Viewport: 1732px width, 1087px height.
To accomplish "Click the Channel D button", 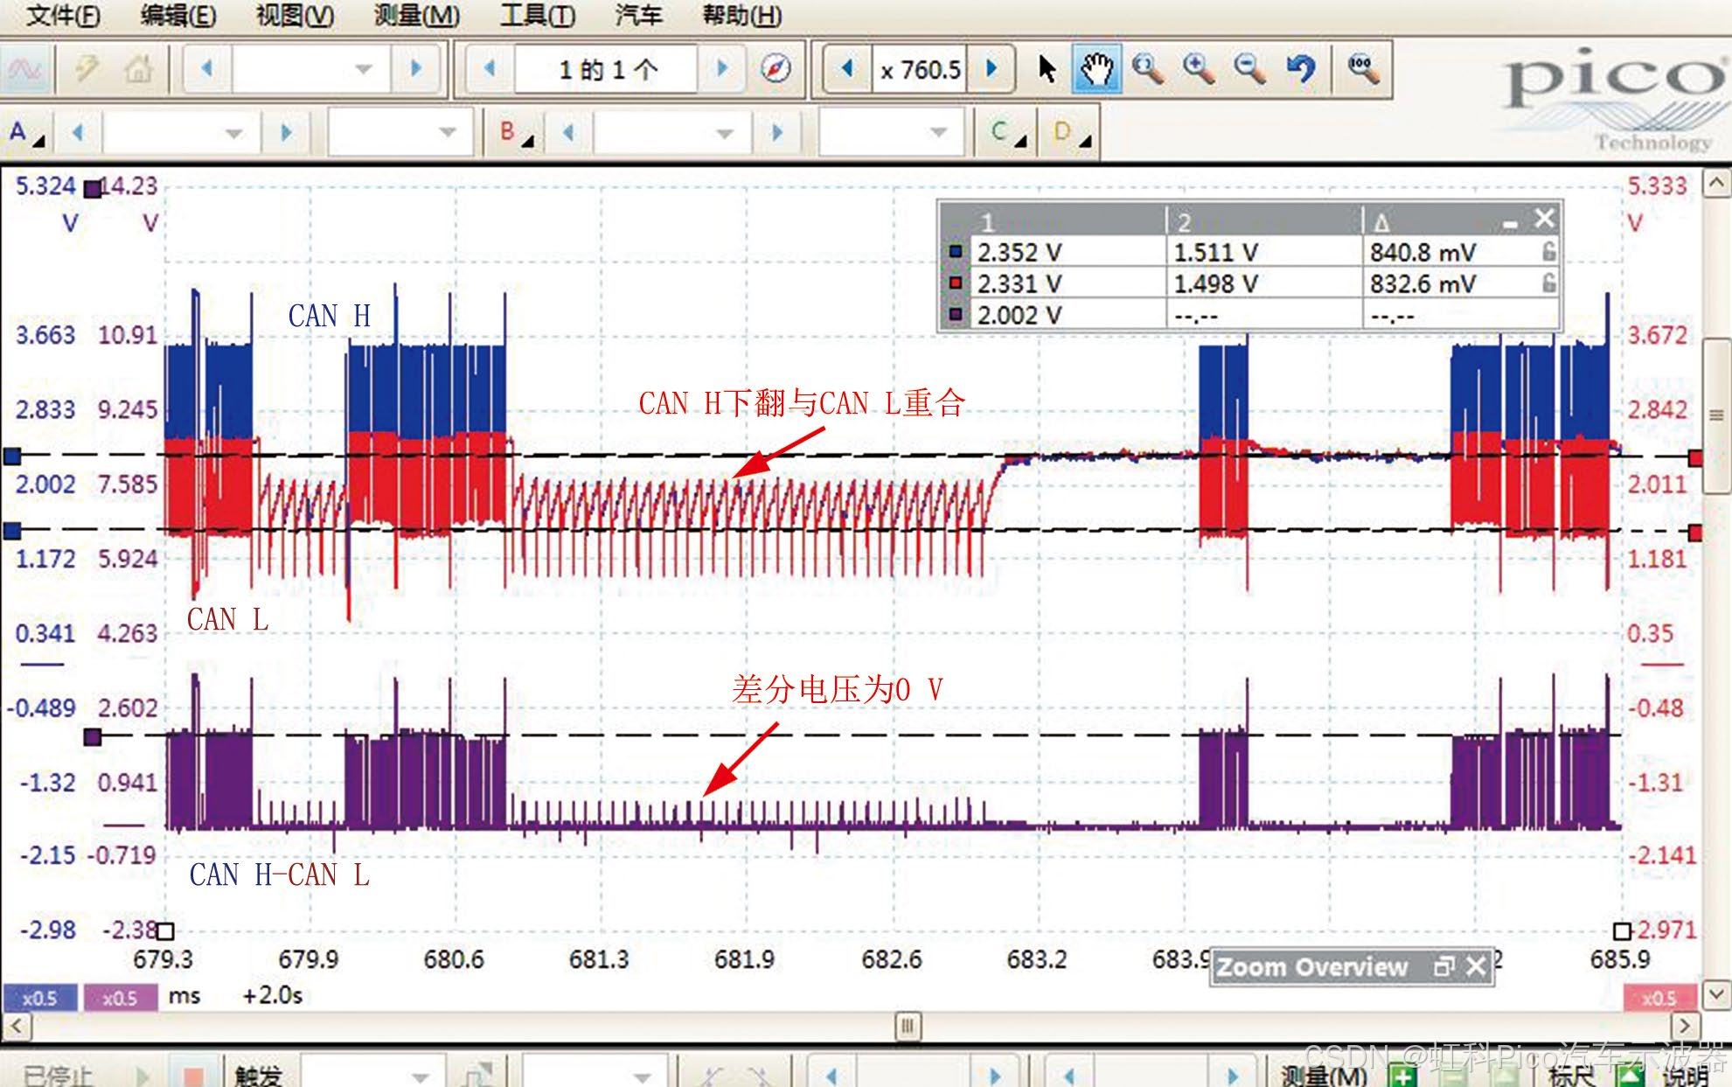I will coord(1070,133).
